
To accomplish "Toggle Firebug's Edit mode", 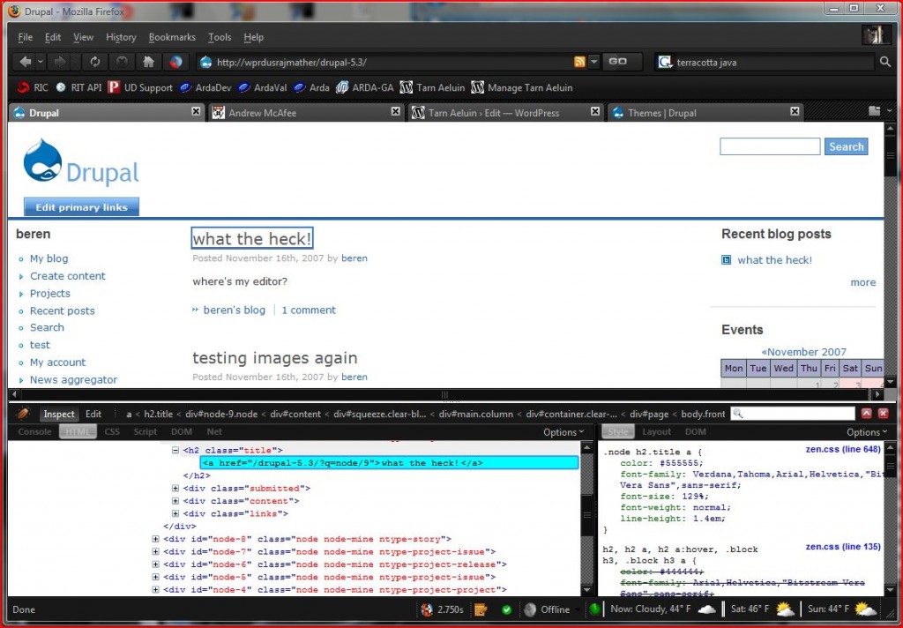I will [x=93, y=414].
